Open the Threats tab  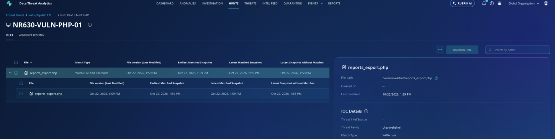coord(250,4)
